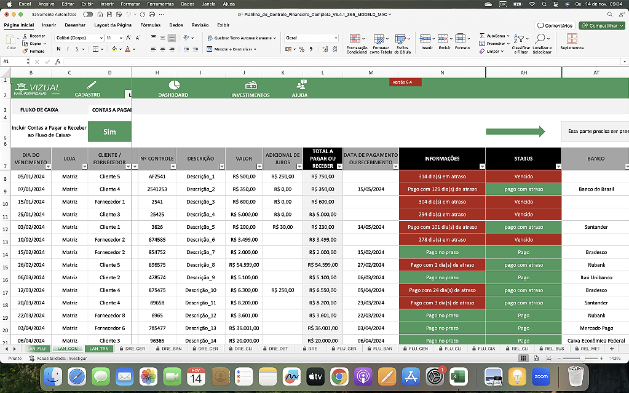Toggle underline S formatting
The height and width of the screenshot is (393, 629).
coord(77,49)
